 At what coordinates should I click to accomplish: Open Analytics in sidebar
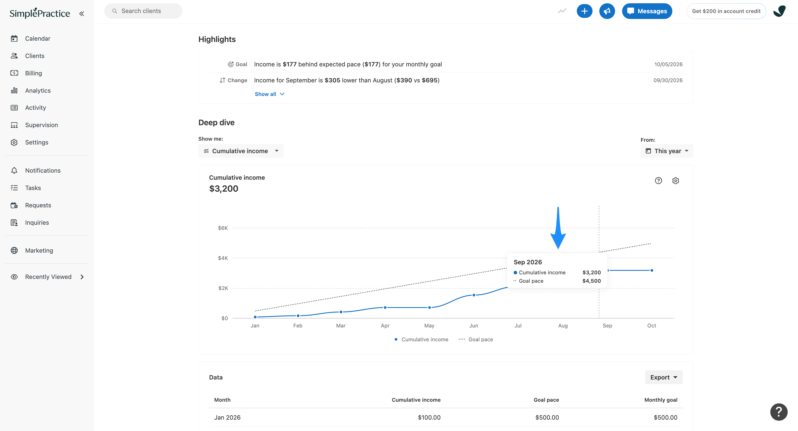(38, 90)
